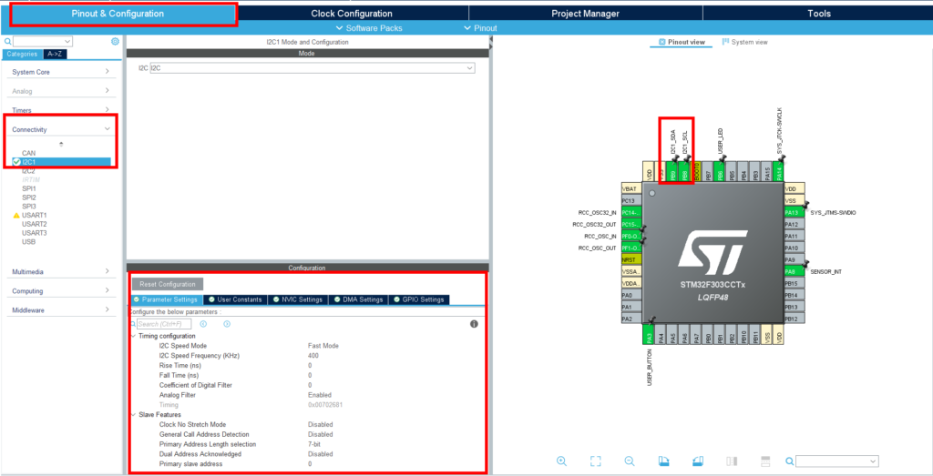Select USART2 in Connectivity list
This screenshot has width=933, height=476.
[35, 224]
